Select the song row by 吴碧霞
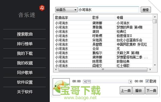This screenshot has height=102, width=161. (103, 44)
